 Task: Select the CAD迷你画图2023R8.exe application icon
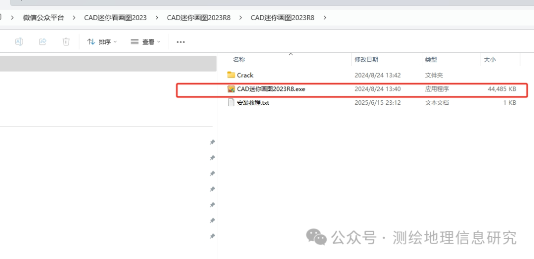tap(231, 89)
